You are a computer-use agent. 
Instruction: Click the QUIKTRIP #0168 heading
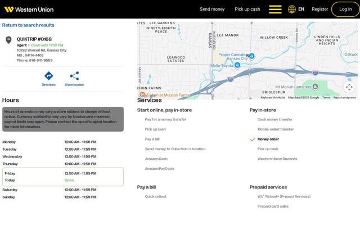(34, 39)
